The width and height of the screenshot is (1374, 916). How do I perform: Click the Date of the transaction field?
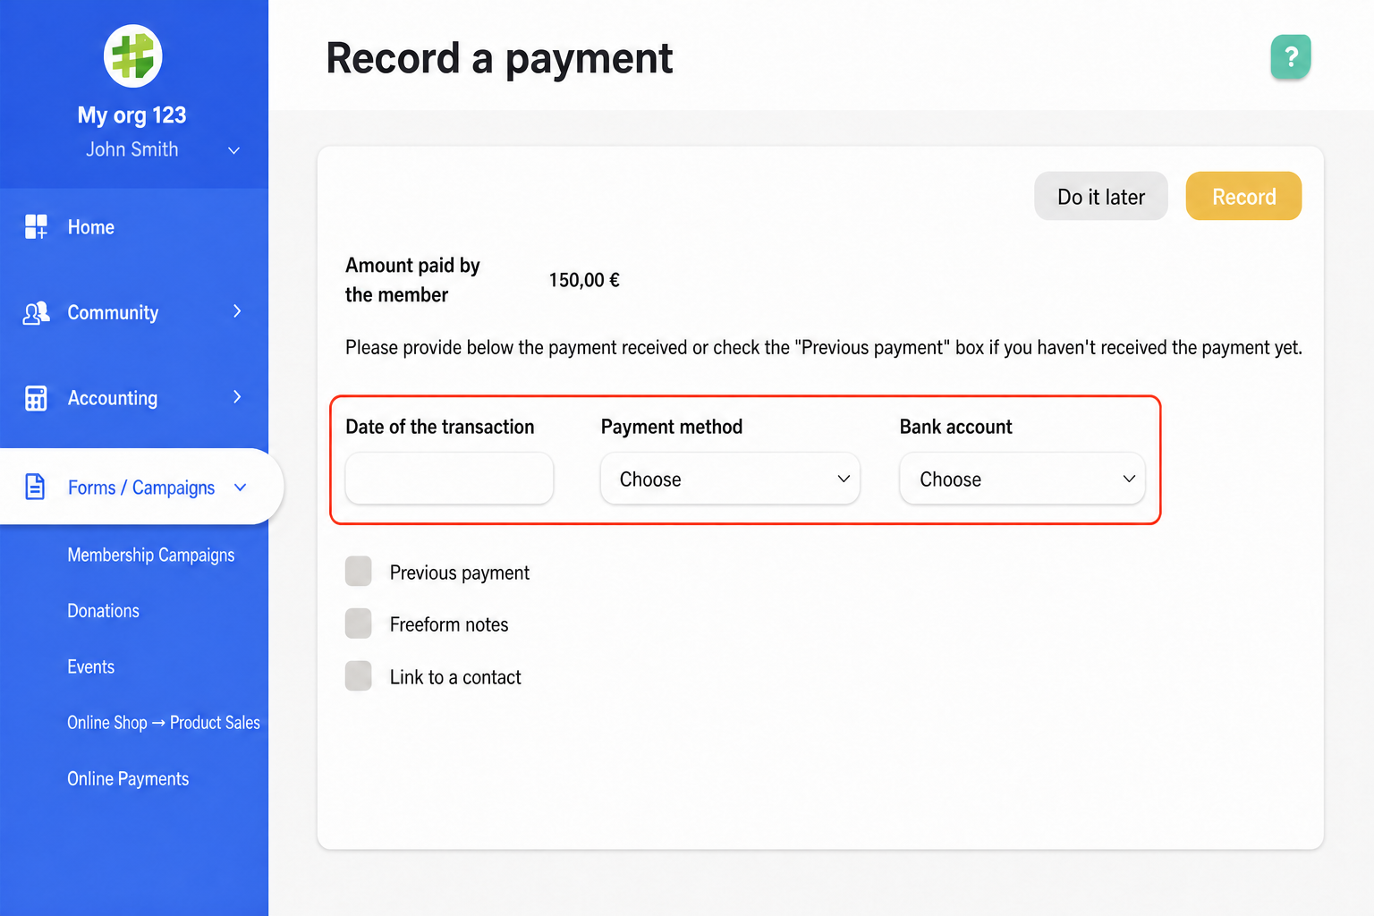point(449,479)
